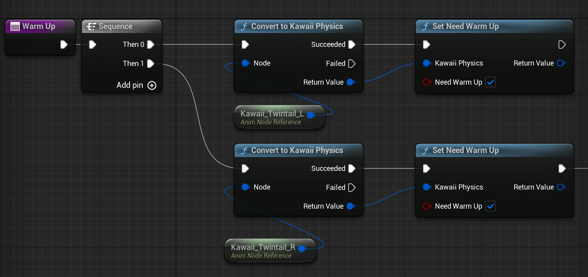Click the upper Set node's Kawaii Physics pin
This screenshot has width=588, height=277.
click(427, 63)
